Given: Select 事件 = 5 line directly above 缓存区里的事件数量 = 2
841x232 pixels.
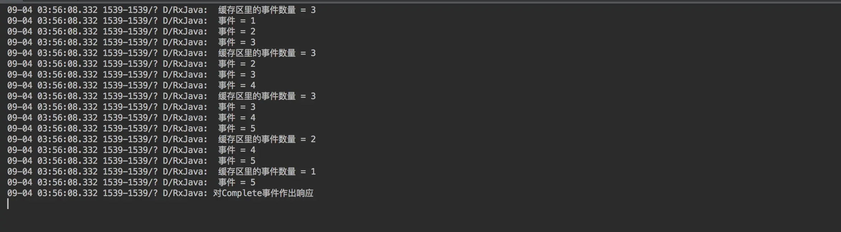Looking at the screenshot, I should click(131, 129).
